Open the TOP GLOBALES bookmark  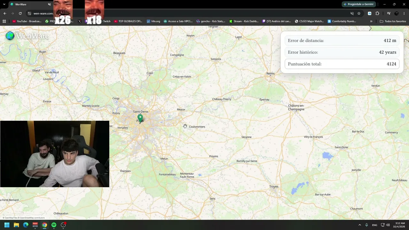pos(128,21)
